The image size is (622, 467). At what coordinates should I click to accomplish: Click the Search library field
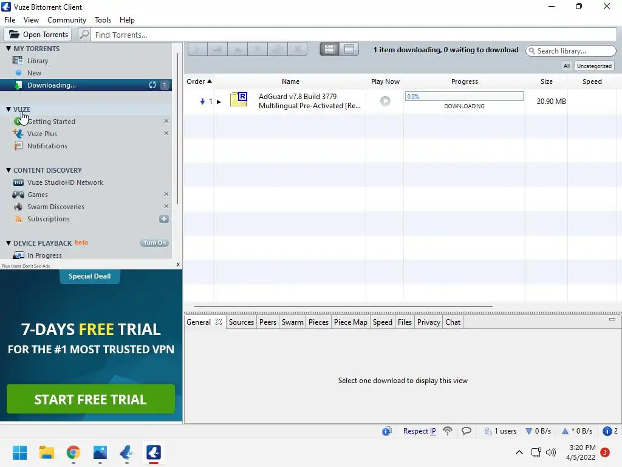pos(571,51)
